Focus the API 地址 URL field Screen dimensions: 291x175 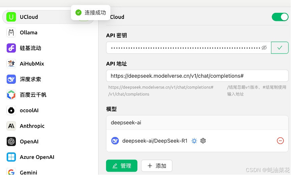click(197, 76)
